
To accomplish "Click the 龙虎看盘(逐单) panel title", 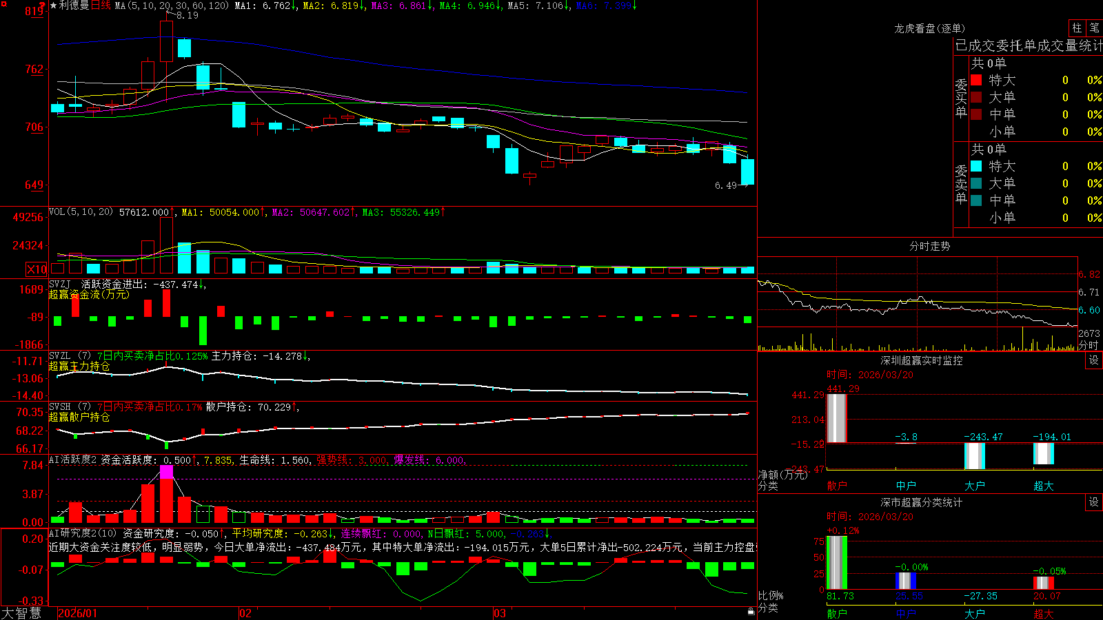I will pos(929,28).
